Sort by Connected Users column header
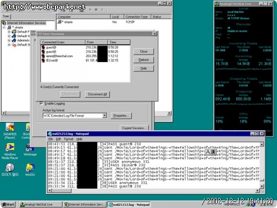This screenshot has width=277, height=208. (63, 42)
